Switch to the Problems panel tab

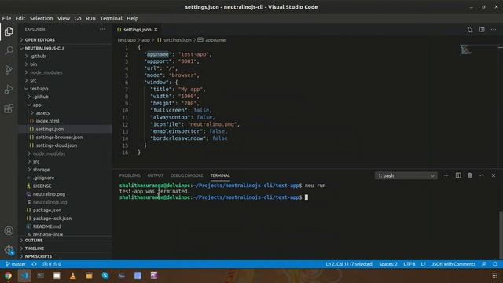coord(130,175)
